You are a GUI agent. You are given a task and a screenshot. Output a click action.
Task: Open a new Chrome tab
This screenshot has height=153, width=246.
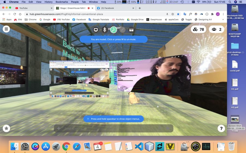tap(140, 8)
